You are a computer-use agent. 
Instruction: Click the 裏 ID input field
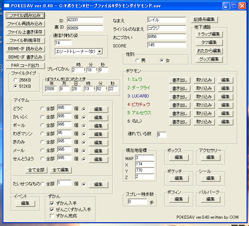pos(85,28)
